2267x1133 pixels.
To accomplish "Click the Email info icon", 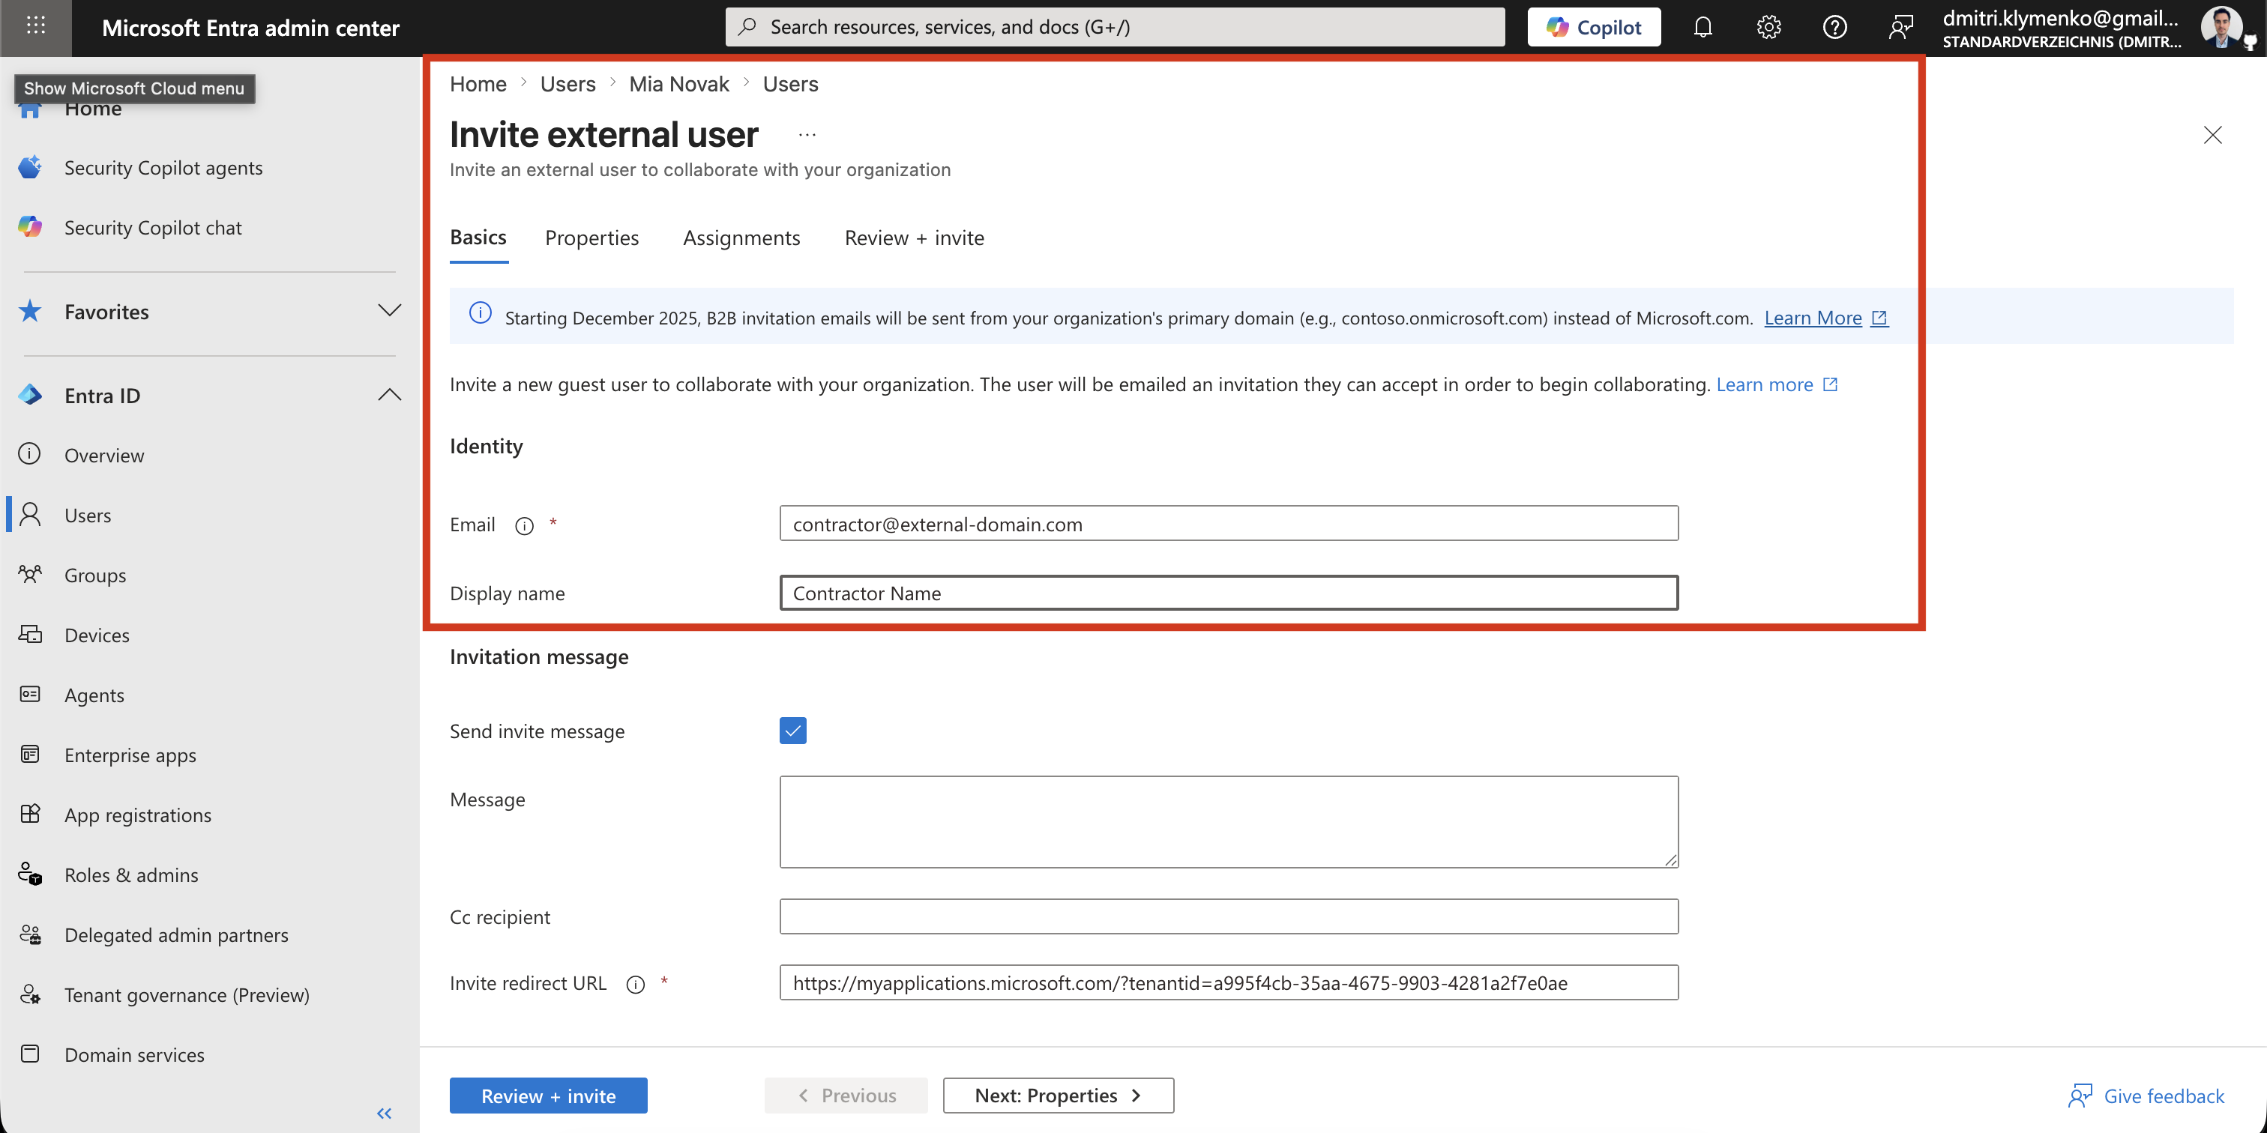I will click(x=525, y=525).
